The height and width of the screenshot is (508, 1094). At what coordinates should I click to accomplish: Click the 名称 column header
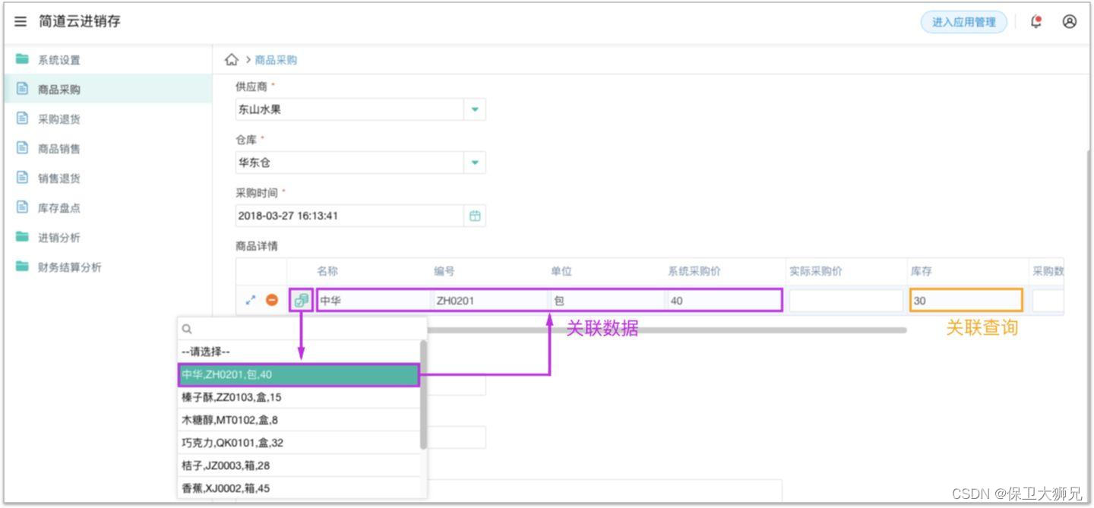[x=327, y=271]
